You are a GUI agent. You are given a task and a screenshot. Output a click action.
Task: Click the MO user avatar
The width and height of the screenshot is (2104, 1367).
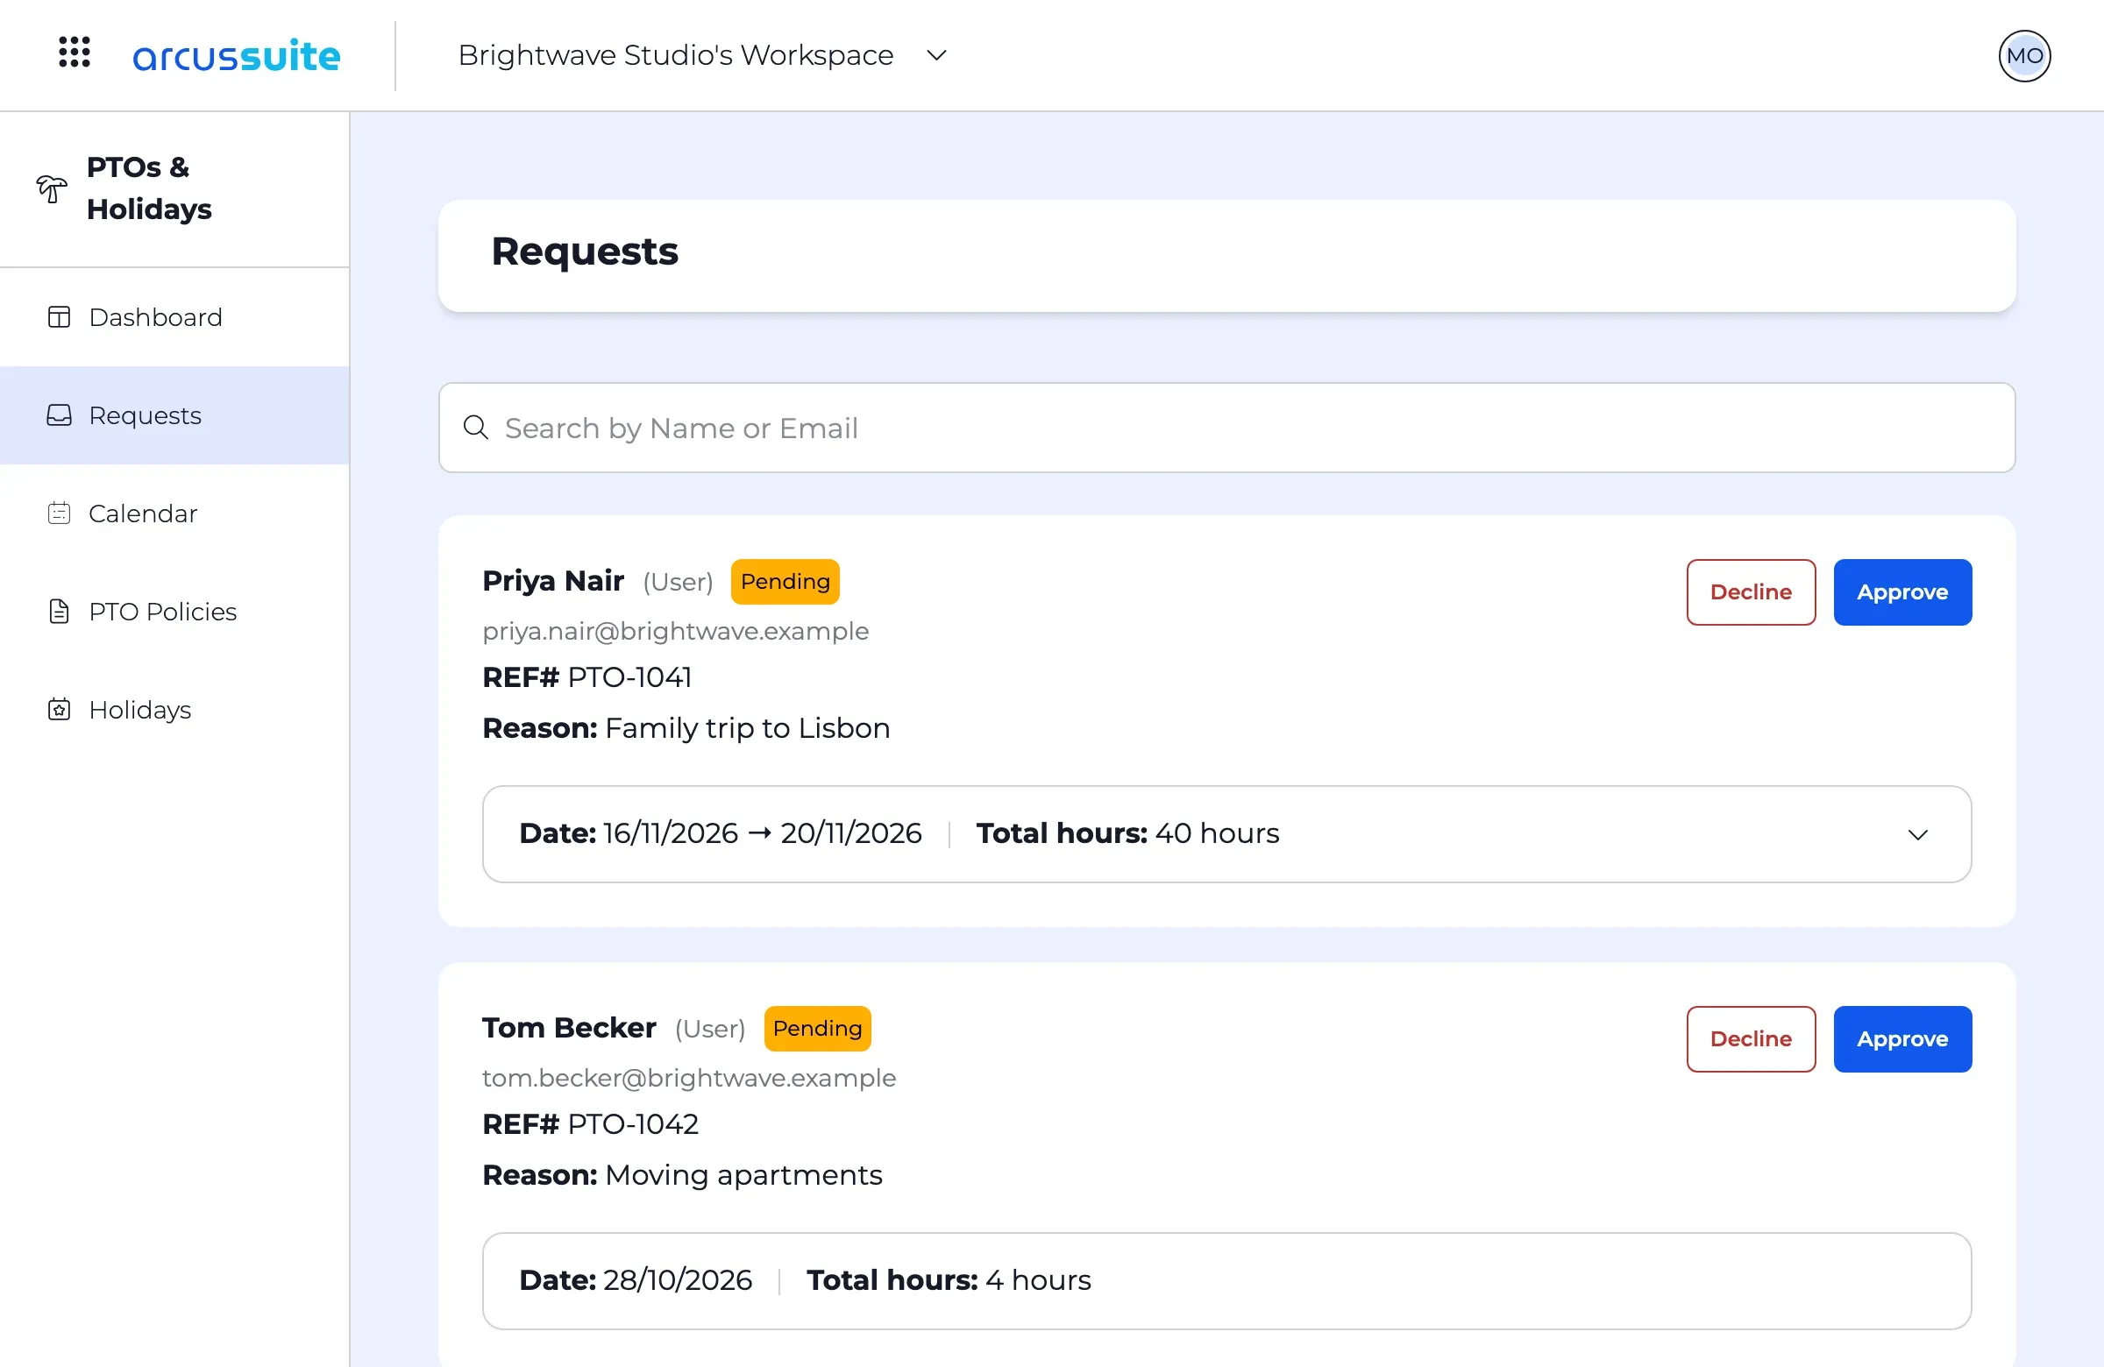point(2023,56)
